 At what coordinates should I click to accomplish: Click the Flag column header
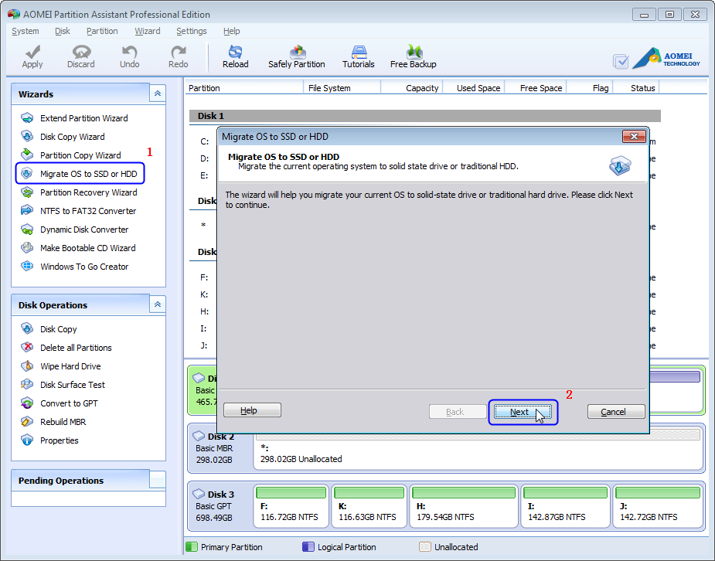pyautogui.click(x=590, y=88)
